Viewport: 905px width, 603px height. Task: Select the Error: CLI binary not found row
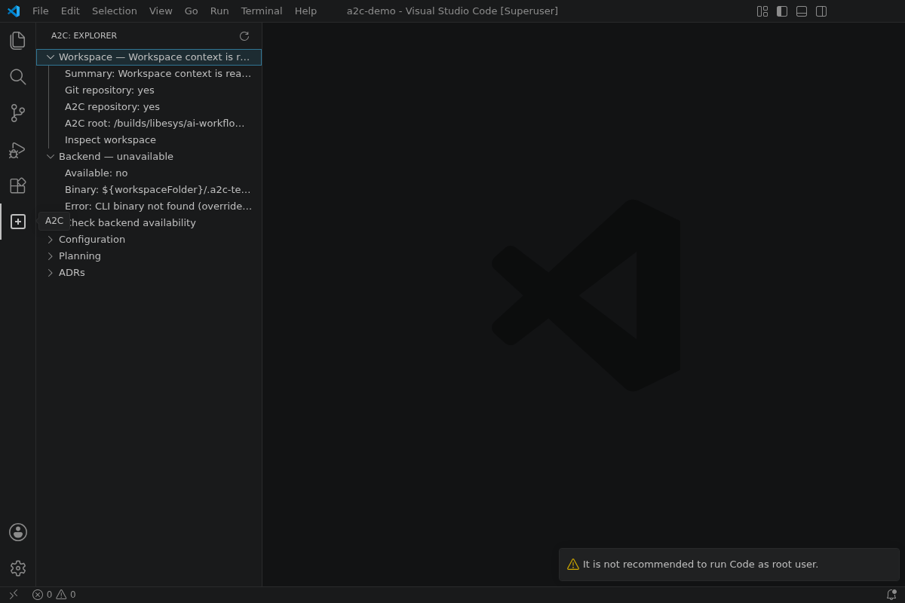click(x=149, y=207)
